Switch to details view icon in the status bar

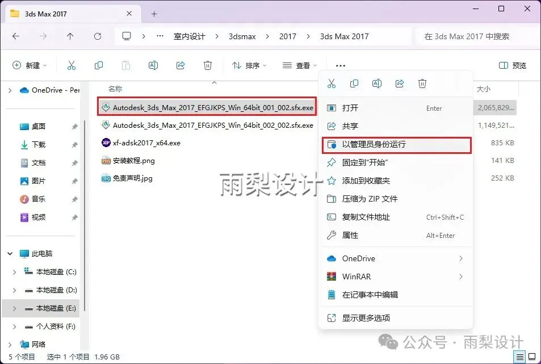coord(519,357)
